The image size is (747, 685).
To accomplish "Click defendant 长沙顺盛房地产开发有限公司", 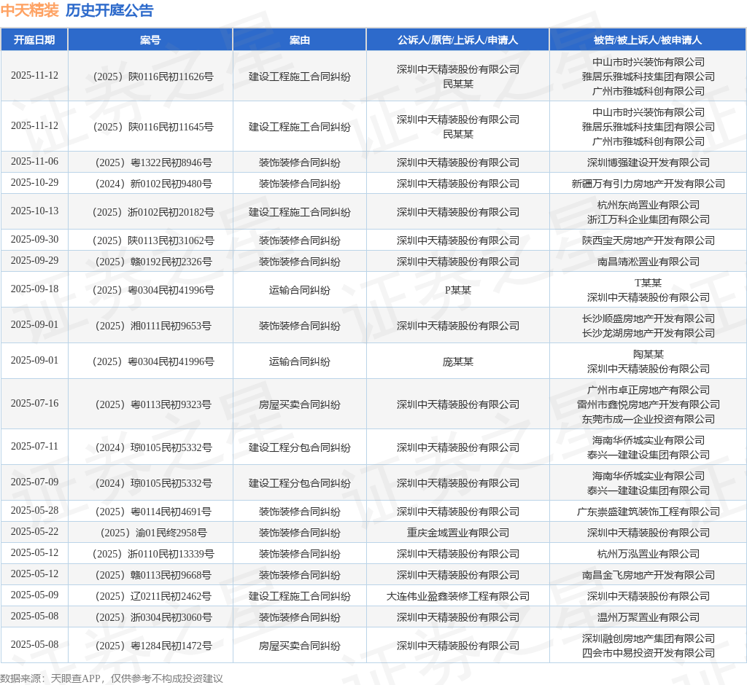I will coord(648,319).
